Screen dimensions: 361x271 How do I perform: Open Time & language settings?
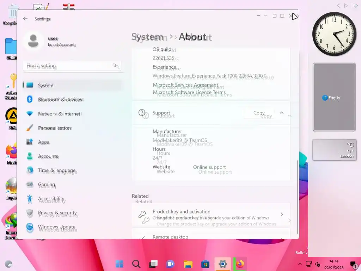click(x=72, y=170)
